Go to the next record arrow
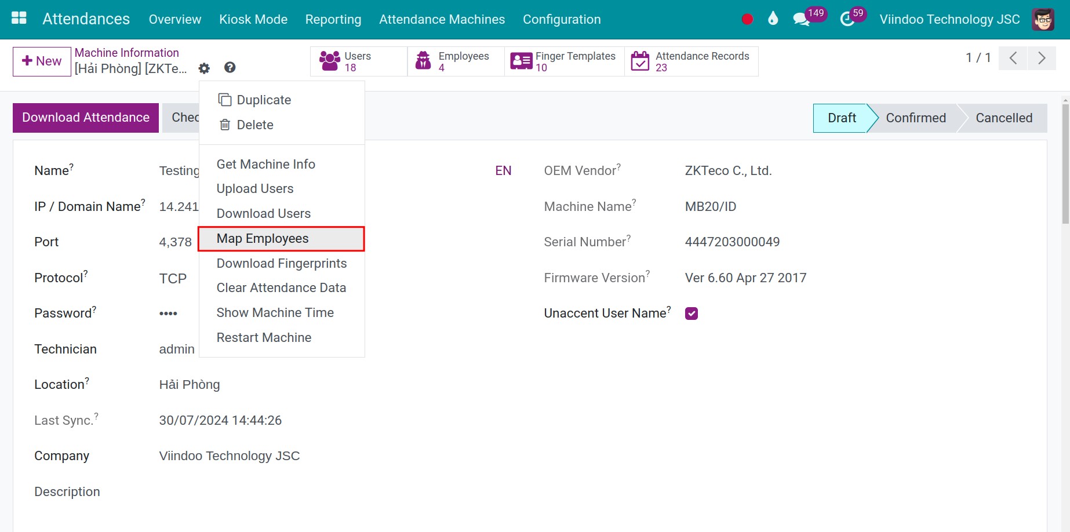 click(1042, 58)
